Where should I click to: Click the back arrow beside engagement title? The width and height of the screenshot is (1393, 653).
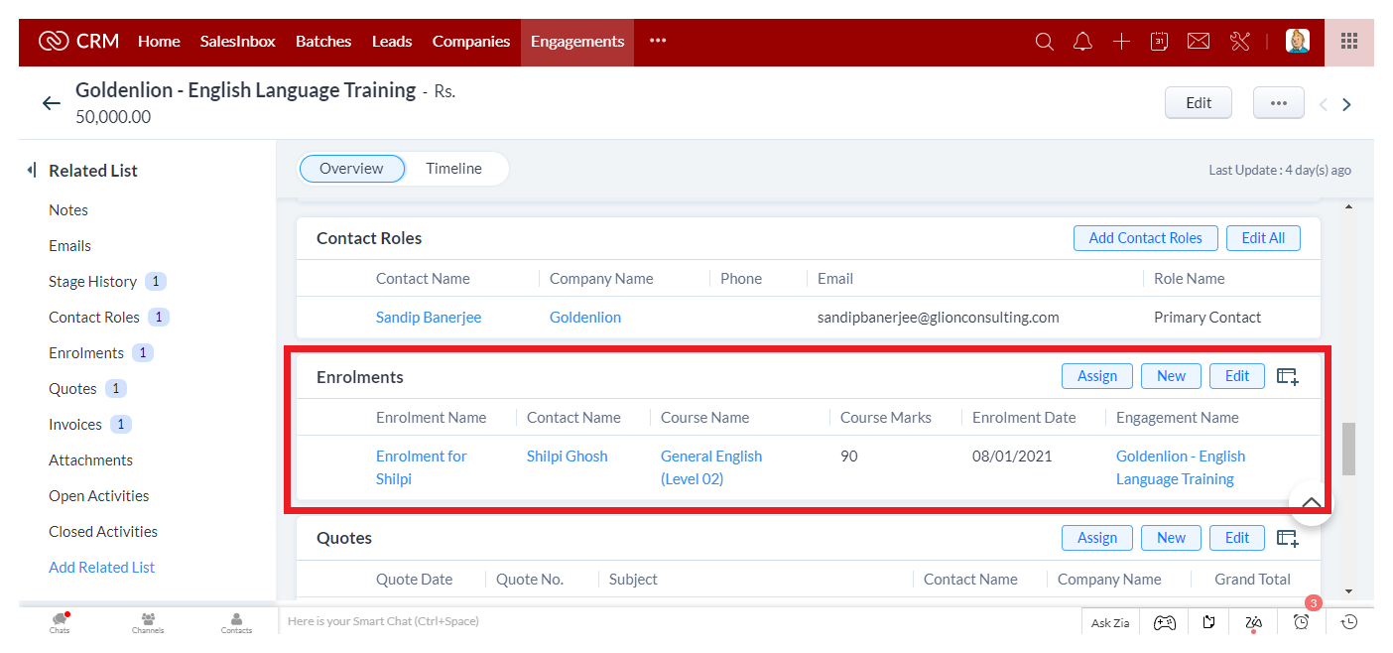pyautogui.click(x=52, y=103)
